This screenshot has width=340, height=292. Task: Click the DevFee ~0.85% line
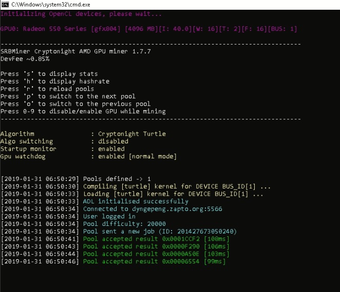[25, 59]
